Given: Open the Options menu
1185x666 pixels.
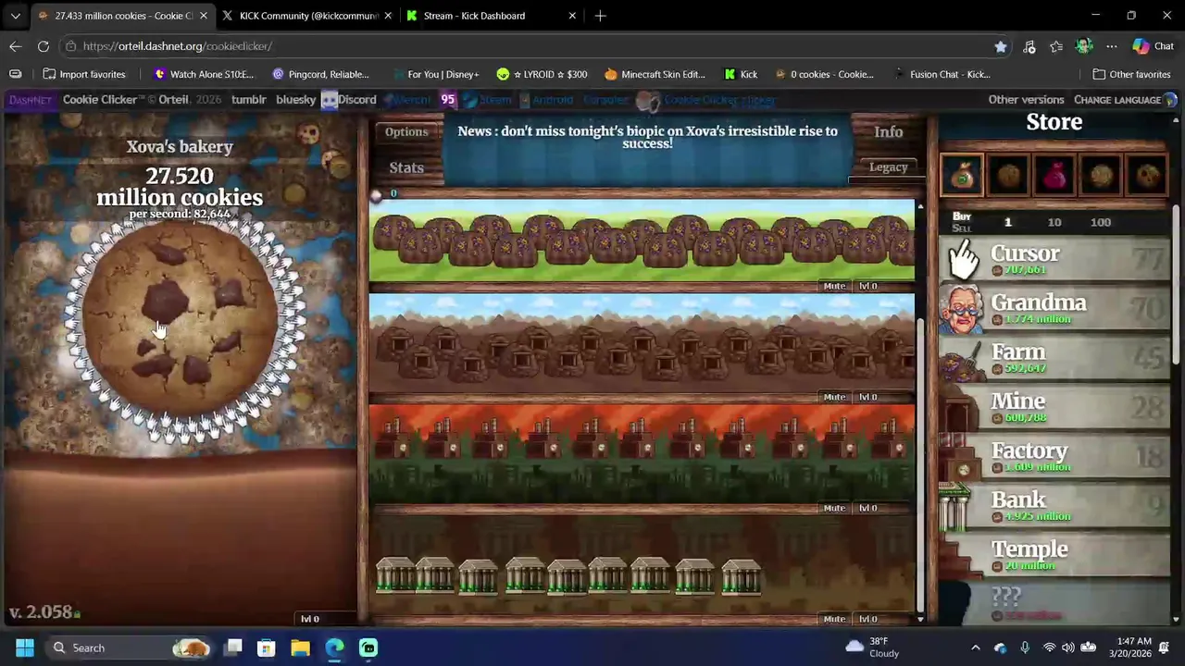Looking at the screenshot, I should (406, 131).
